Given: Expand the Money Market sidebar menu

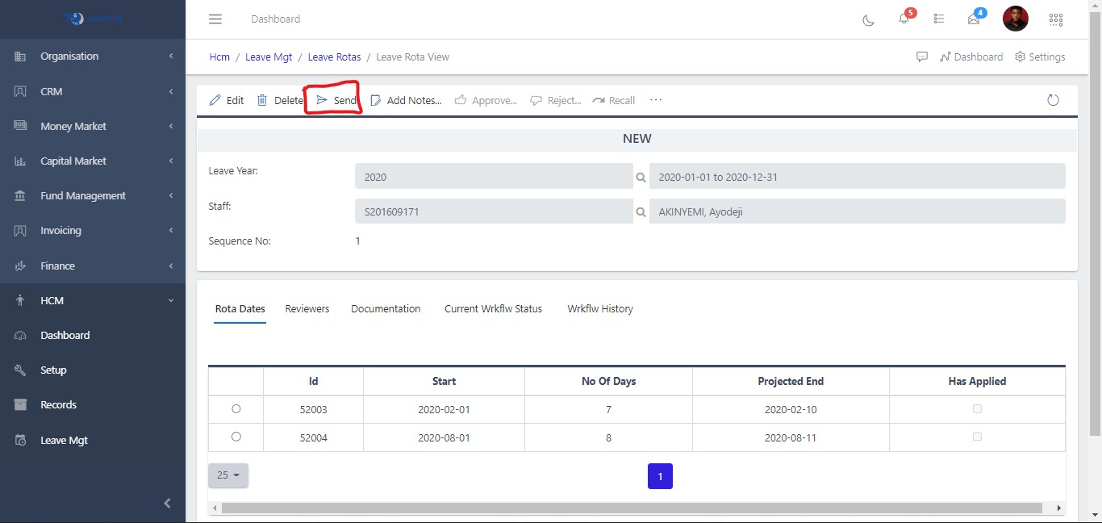Looking at the screenshot, I should point(93,126).
